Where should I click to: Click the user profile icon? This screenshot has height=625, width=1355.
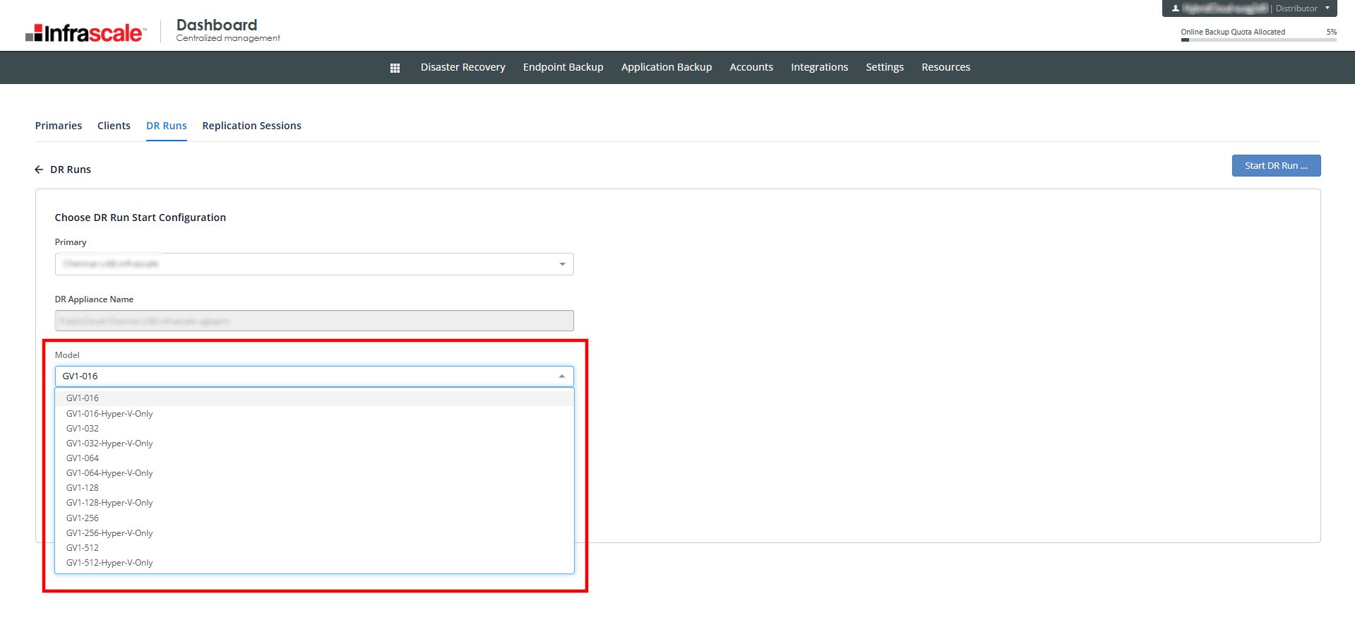(x=1176, y=8)
